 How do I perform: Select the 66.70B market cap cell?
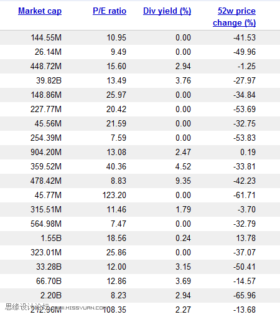coord(49,281)
